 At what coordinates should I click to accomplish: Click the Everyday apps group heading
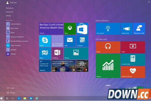[x=101, y=39]
